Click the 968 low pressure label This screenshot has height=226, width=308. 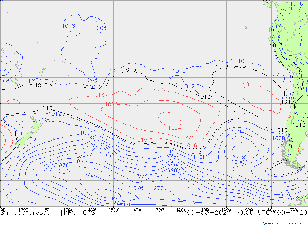[x=114, y=198]
